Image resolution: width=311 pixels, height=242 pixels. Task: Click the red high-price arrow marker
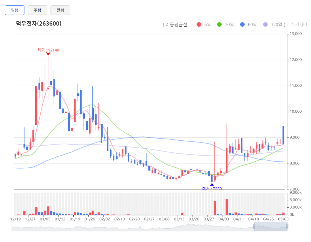[48, 54]
